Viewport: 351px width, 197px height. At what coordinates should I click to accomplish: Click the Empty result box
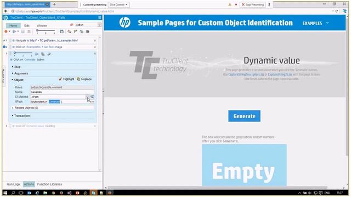pyautogui.click(x=244, y=165)
